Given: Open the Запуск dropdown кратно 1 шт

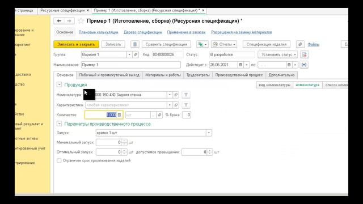Looking at the screenshot, I should (209, 133).
